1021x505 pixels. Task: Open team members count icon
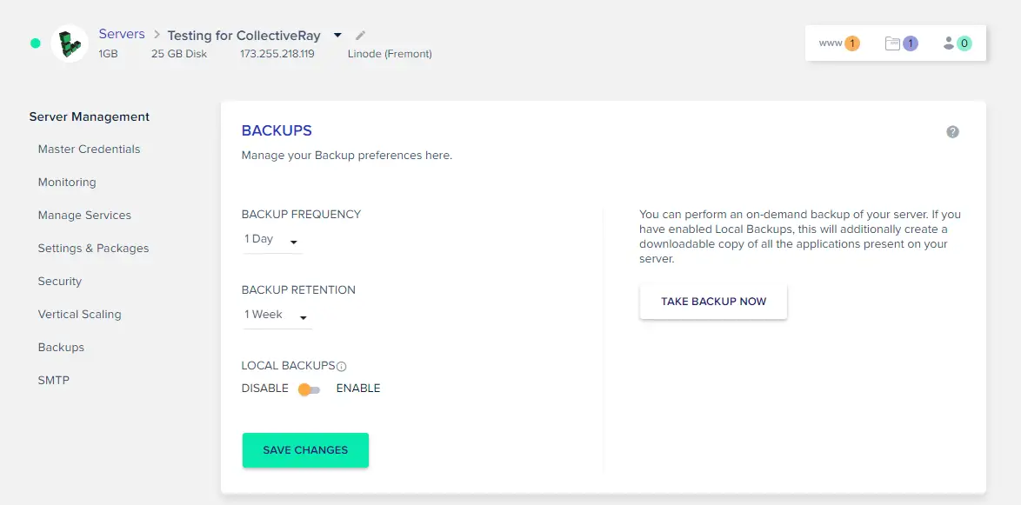(958, 43)
